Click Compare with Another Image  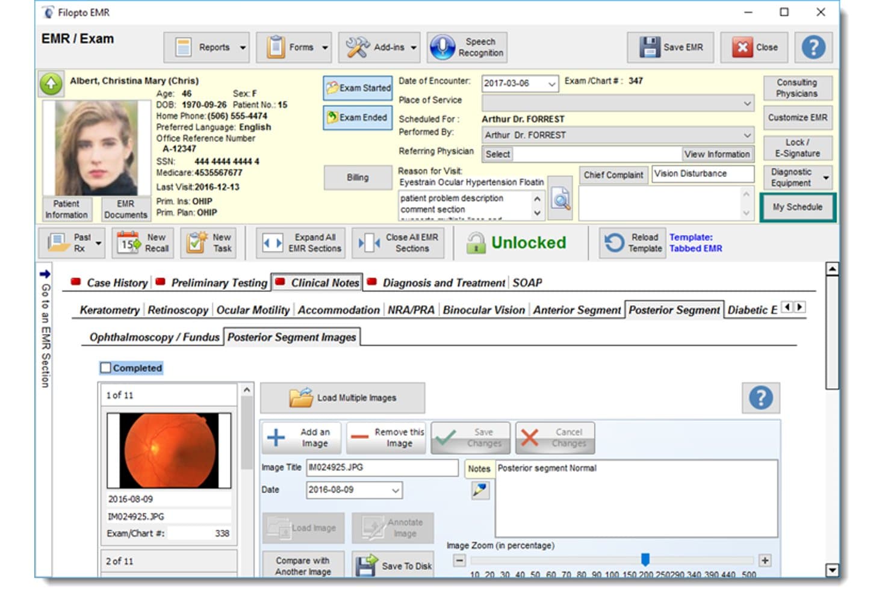pos(303,566)
